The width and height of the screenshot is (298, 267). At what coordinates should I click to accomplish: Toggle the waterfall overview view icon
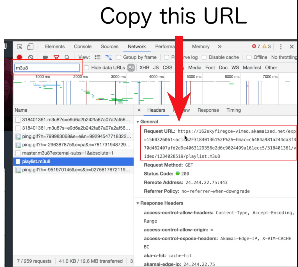point(109,57)
